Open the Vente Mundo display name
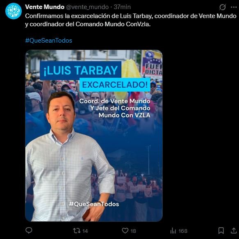This screenshot has height=239, width=239. (45, 7)
